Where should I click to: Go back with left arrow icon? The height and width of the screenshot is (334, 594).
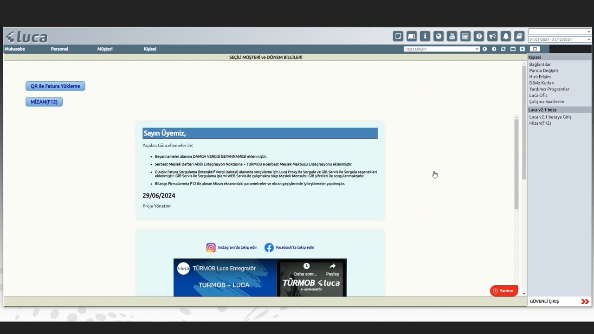tap(484, 49)
